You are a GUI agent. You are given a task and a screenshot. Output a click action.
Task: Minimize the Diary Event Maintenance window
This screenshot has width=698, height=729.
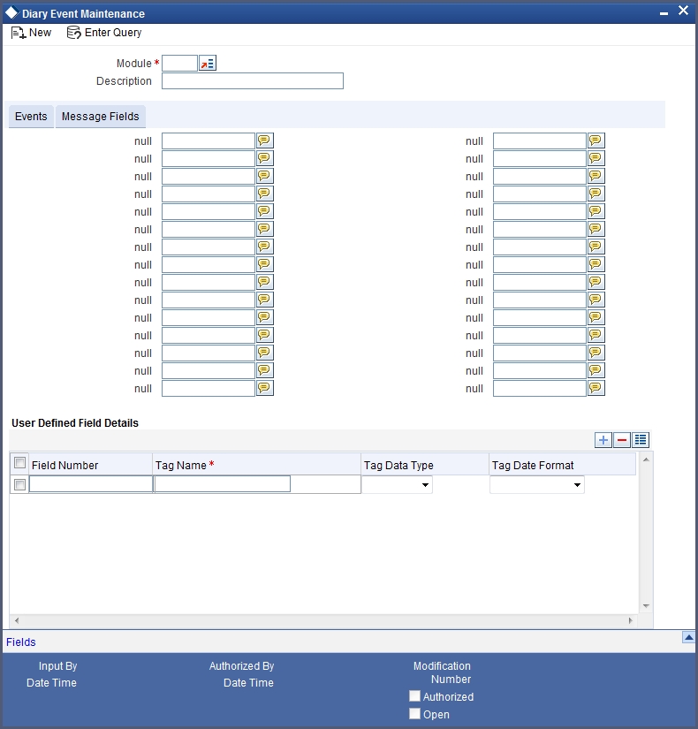[664, 13]
